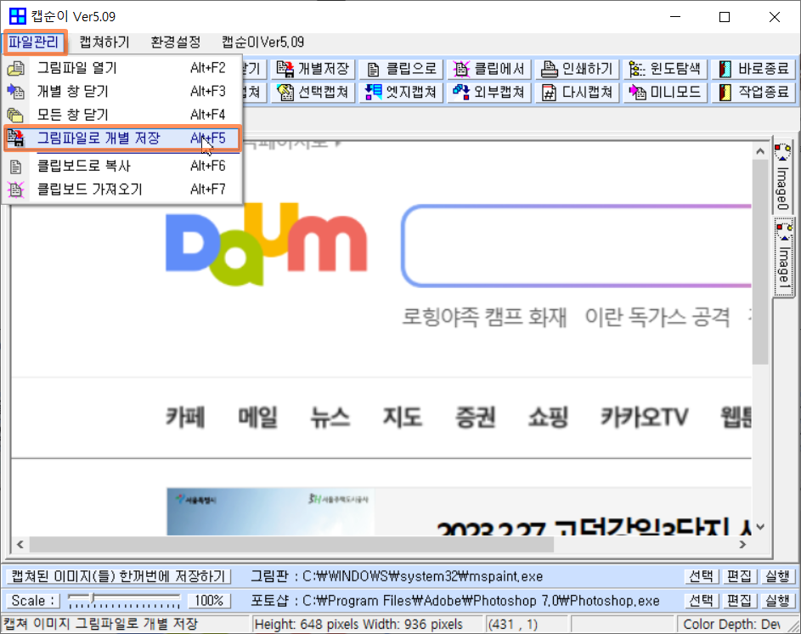The image size is (801, 634).
Task: Click the 캡순이 app icon in title bar
Action: tap(17, 16)
